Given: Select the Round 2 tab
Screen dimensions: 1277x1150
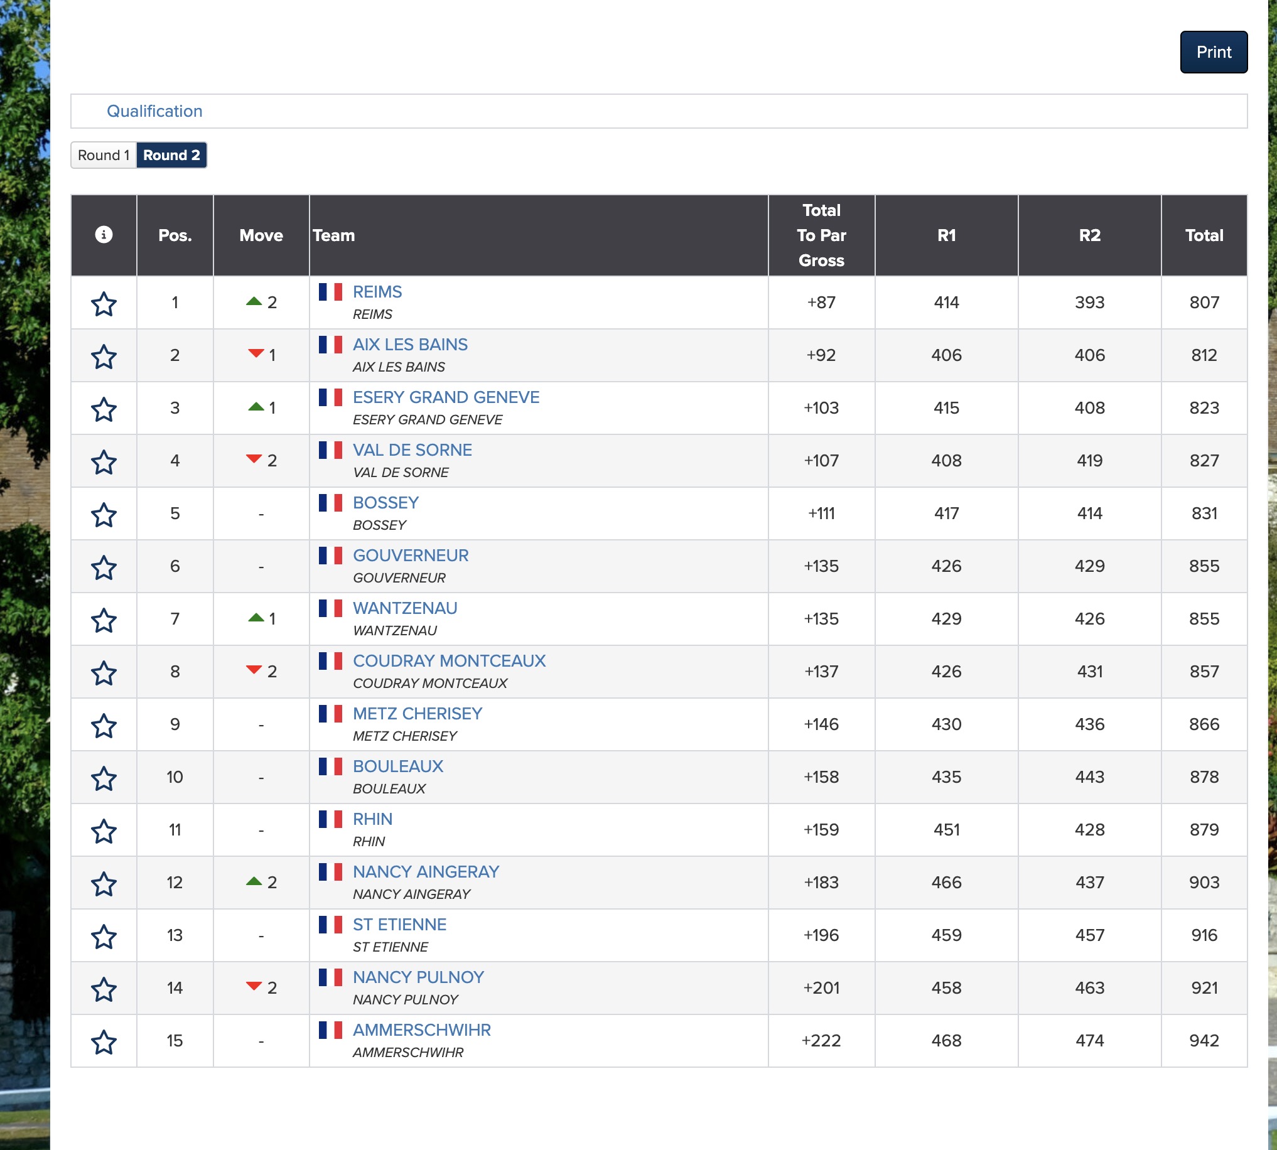Looking at the screenshot, I should click(x=172, y=156).
